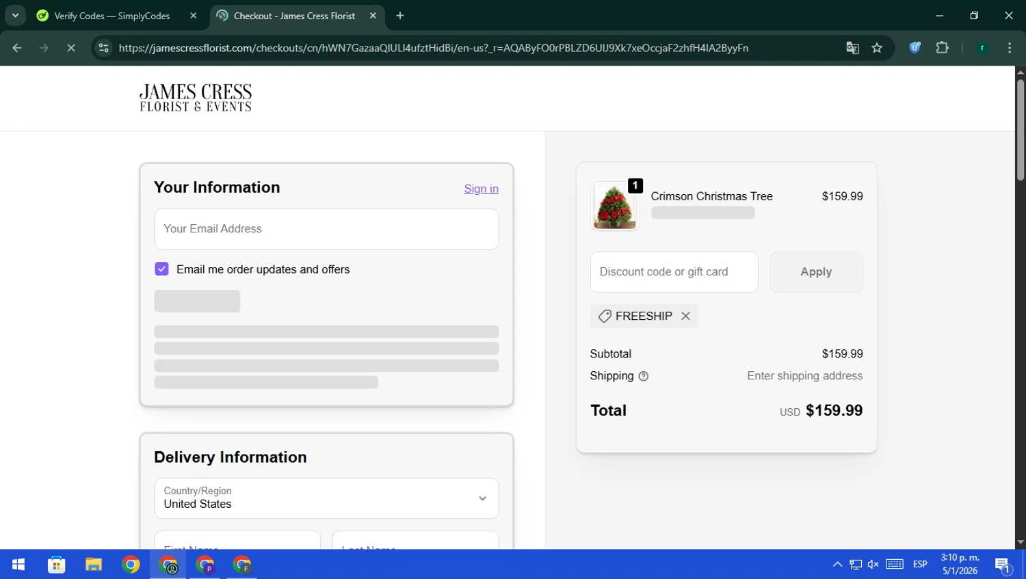The width and height of the screenshot is (1026, 579).
Task: Switch to the Verify Codes — SimplyCodes tab
Action: coord(111,16)
